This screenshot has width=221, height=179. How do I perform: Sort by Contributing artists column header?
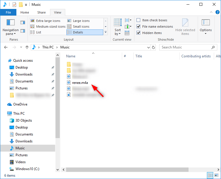[197, 56]
